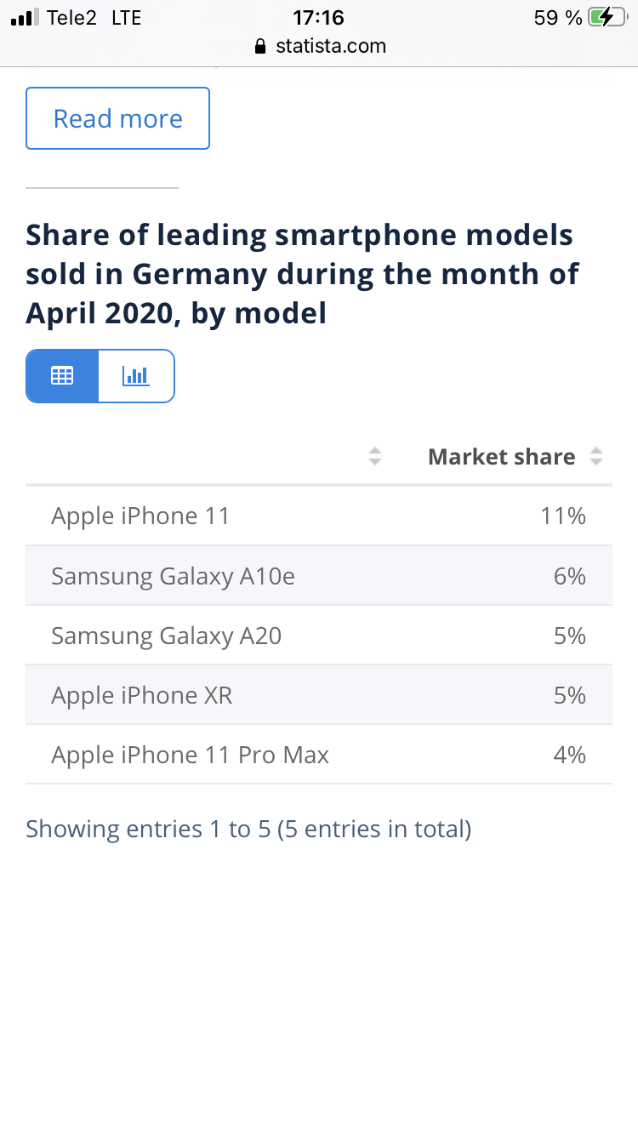The image size is (638, 1135).
Task: Sort by model name column arrows
Action: (374, 457)
